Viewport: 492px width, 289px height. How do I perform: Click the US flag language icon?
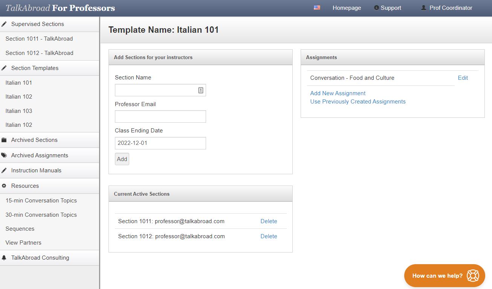pos(317,8)
